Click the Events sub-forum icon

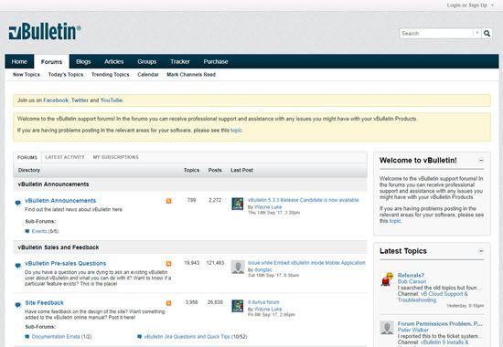pyautogui.click(x=27, y=231)
